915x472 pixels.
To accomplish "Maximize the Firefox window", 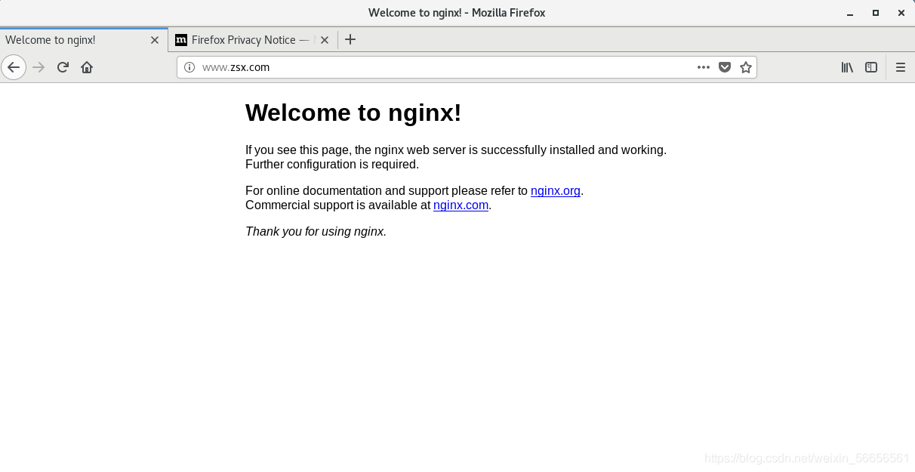I will click(x=876, y=13).
